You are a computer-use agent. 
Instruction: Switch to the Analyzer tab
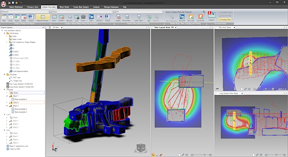coord(96,7)
